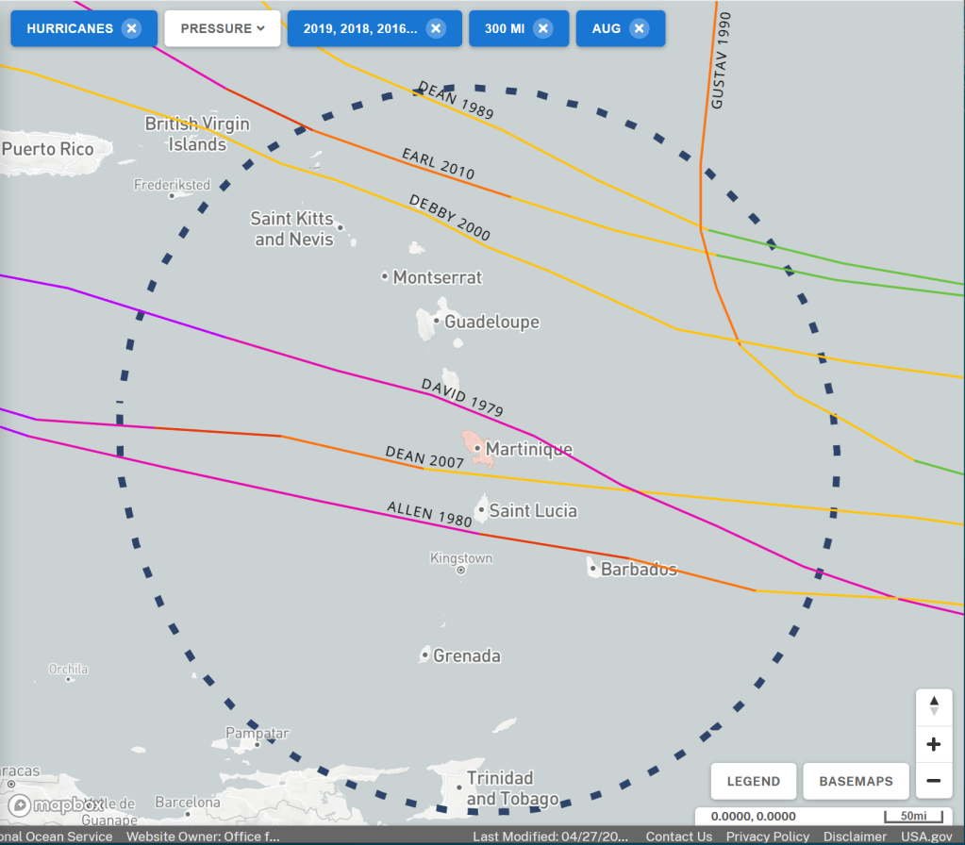The image size is (965, 845).
Task: Remove the 300 MI radius filter
Action: tap(543, 28)
